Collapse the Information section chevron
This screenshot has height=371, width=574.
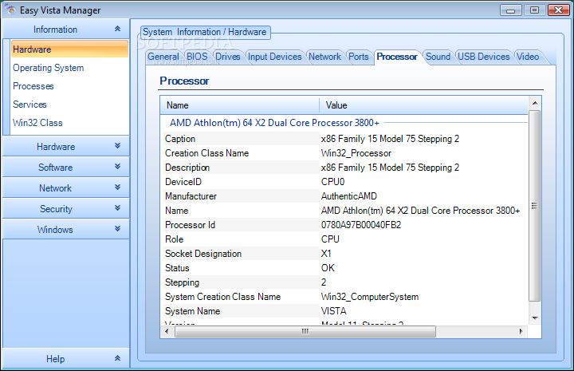pos(117,29)
